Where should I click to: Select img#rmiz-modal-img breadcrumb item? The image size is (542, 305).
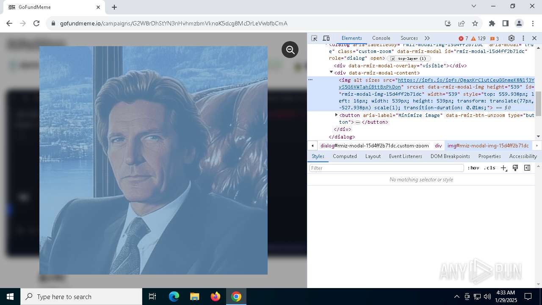(488, 146)
